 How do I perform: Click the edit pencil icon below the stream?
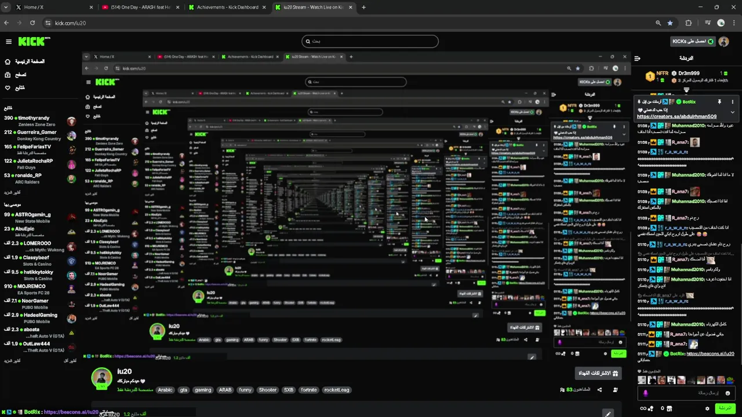[x=608, y=414]
